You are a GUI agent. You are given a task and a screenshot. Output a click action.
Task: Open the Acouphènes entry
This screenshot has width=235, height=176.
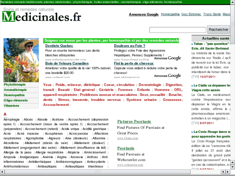coord(54,134)
